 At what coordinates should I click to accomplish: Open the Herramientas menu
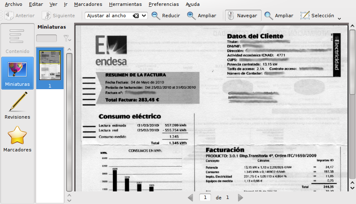[x=125, y=4]
